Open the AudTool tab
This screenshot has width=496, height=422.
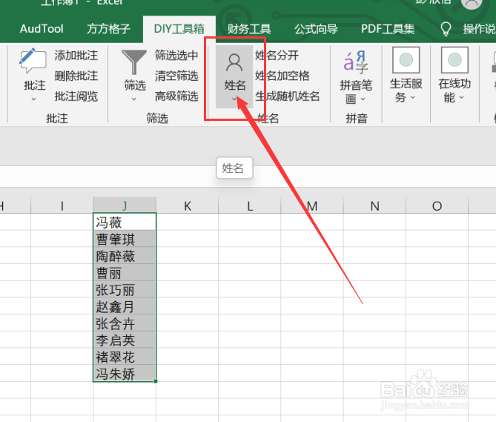pos(42,29)
